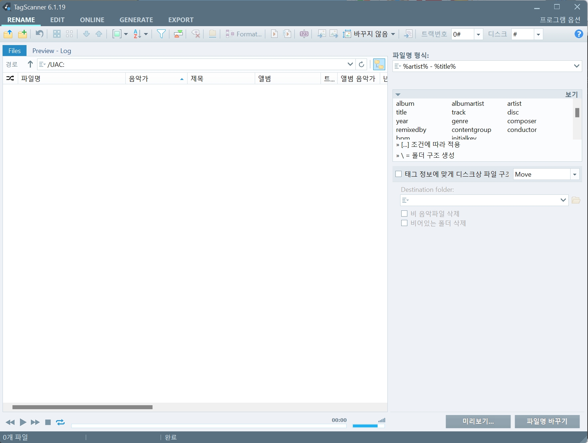Viewport: 588px width, 443px height.
Task: Adjust the blue volume slider
Action: pyautogui.click(x=368, y=426)
